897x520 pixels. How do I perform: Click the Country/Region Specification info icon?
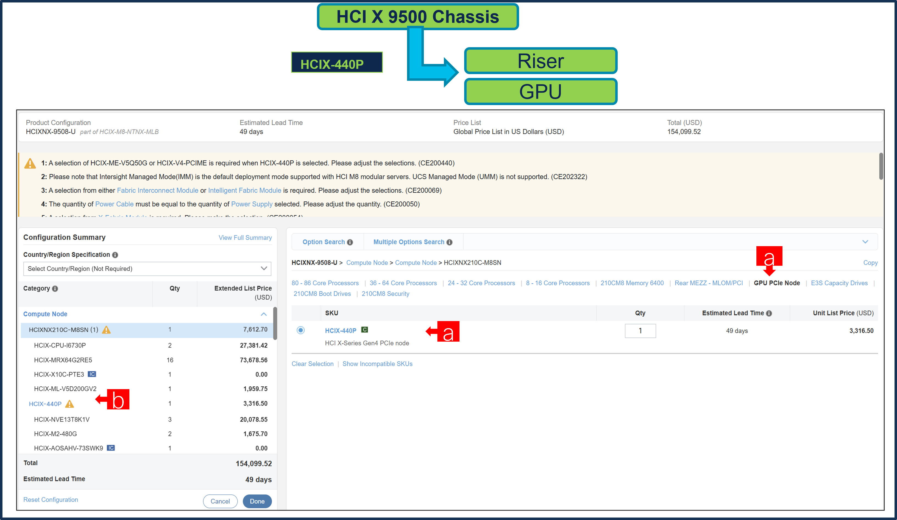coord(115,255)
